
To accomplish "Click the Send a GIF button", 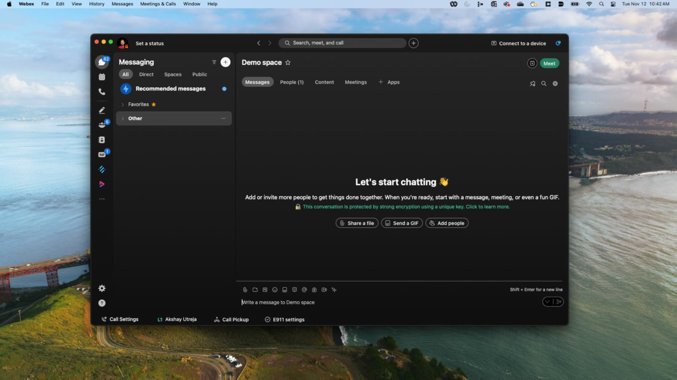I will coord(402,223).
